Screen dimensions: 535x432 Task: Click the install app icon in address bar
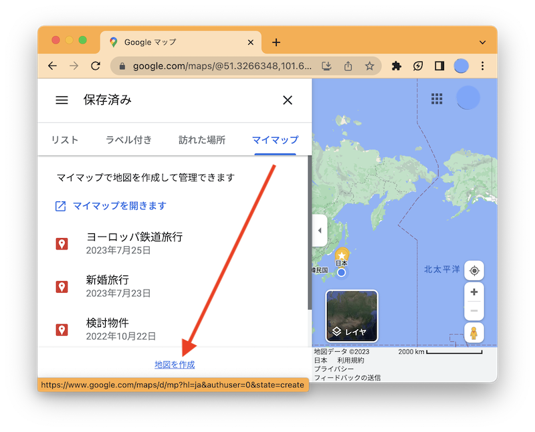click(326, 66)
